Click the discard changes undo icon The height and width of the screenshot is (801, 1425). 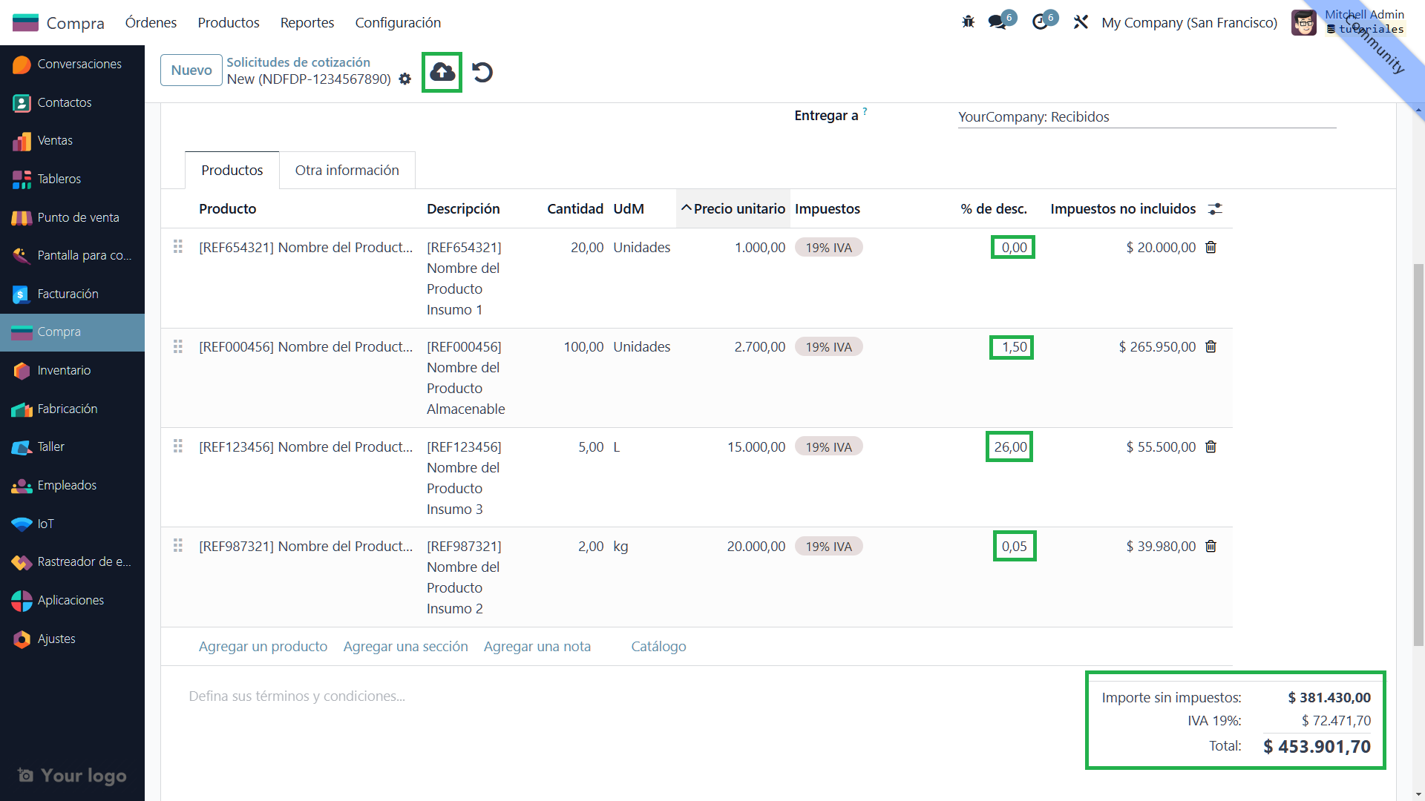482,72
